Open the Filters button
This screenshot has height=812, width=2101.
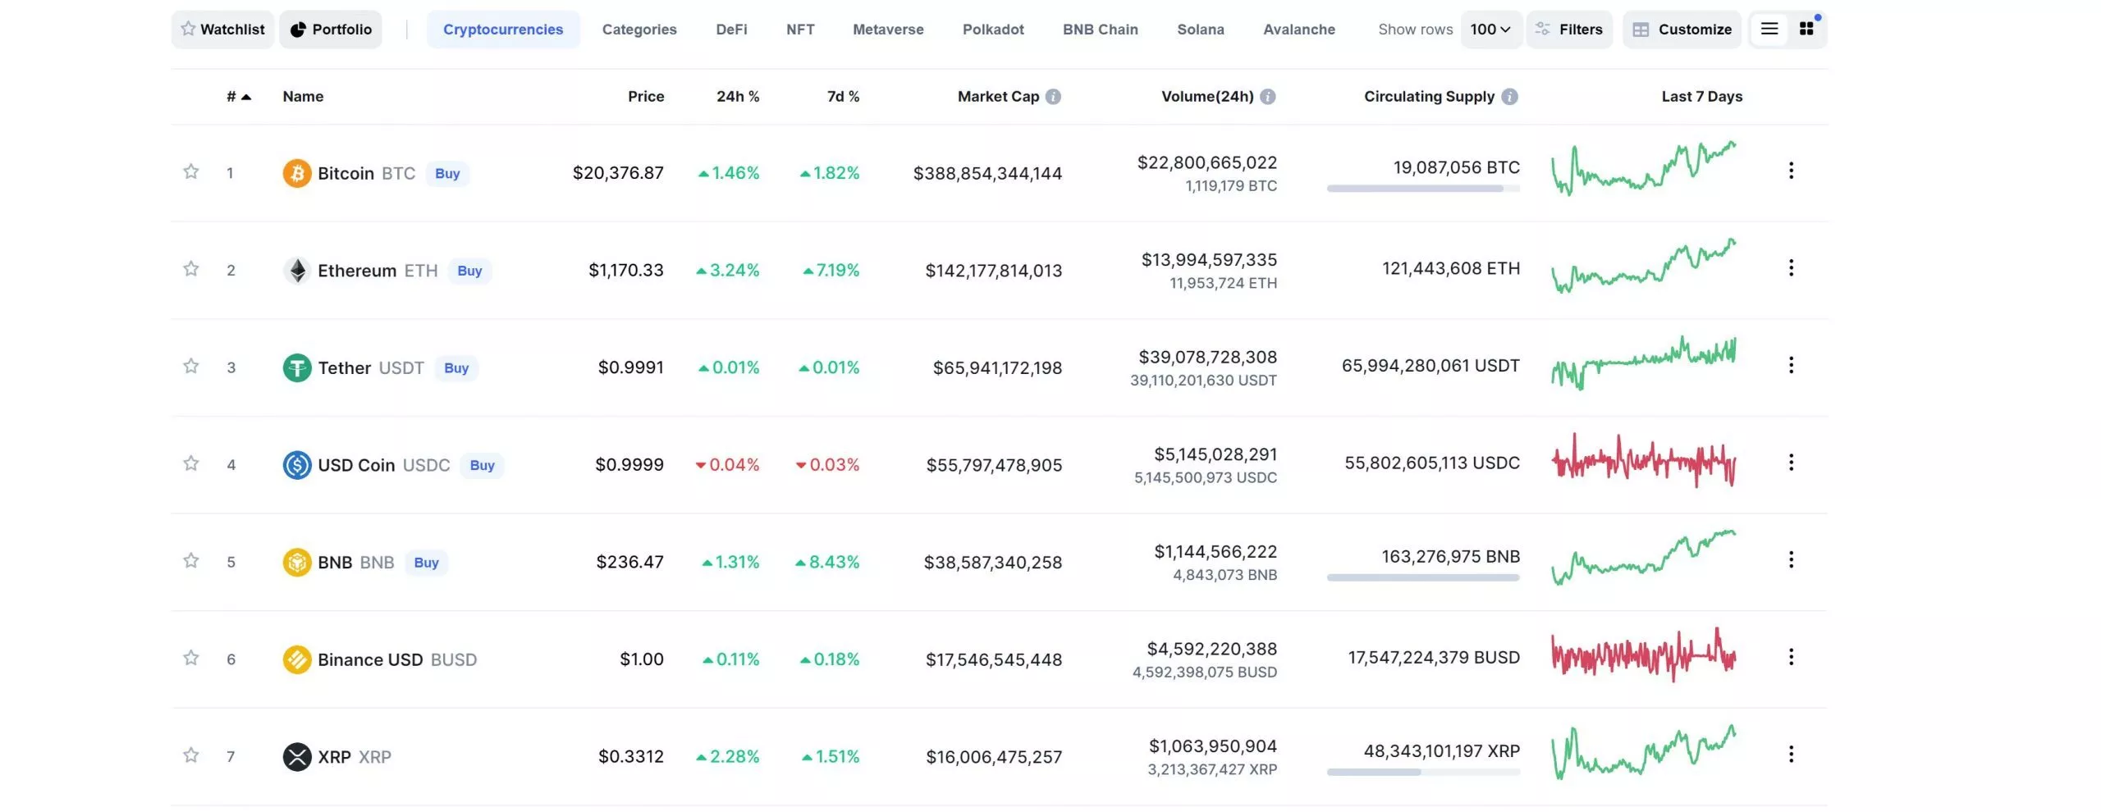point(1569,30)
